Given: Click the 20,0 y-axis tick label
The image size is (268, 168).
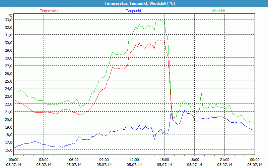Looking at the screenshot, I should point(8,119).
